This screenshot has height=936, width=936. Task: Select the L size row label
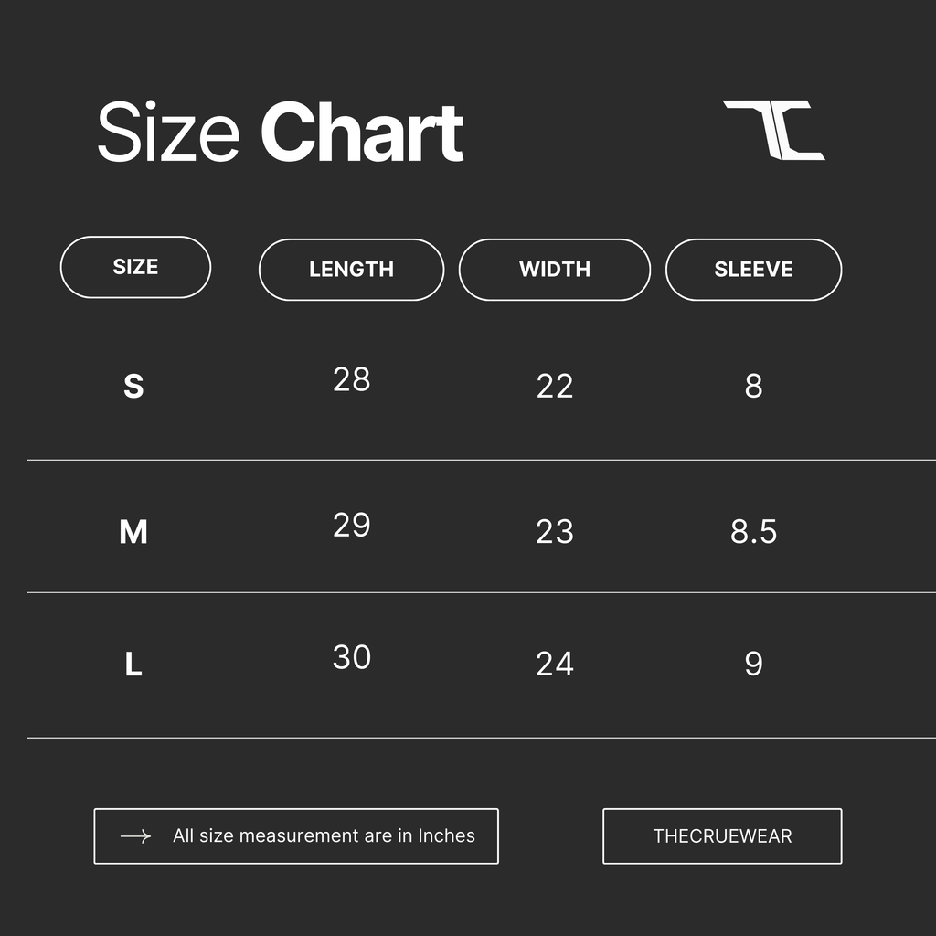133,665
